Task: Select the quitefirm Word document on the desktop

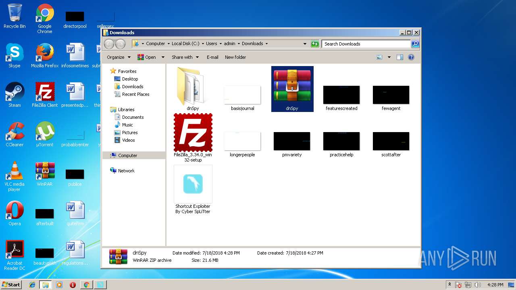Action: [x=75, y=213]
